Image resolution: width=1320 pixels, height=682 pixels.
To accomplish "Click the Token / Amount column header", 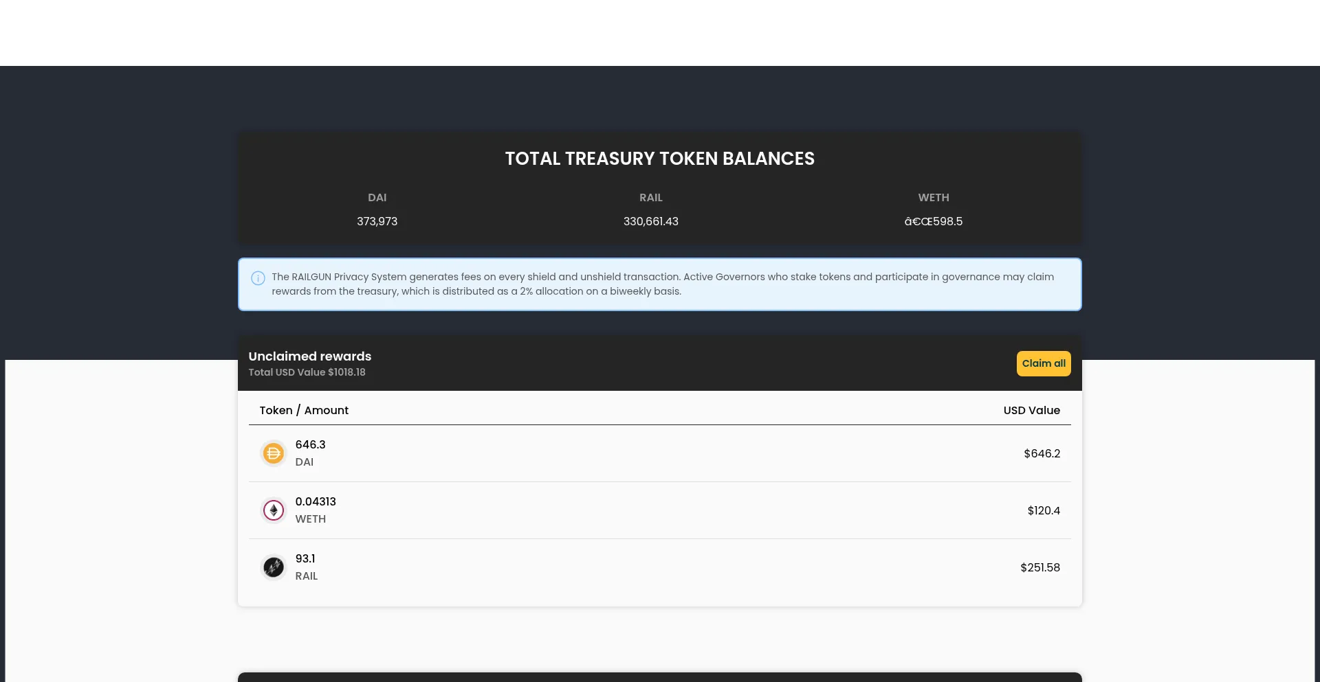I will tap(304, 410).
